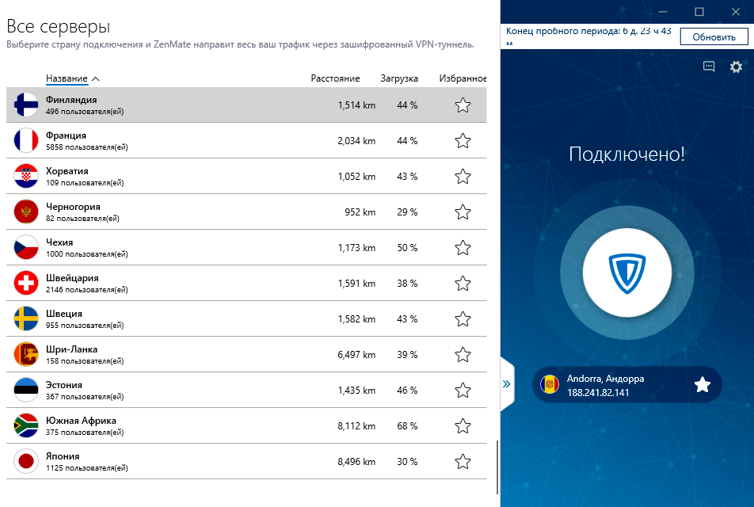Sort servers by Избранное column
754x507 pixels.
(x=463, y=78)
